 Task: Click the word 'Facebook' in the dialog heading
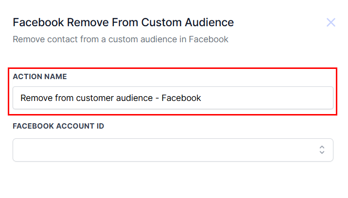pyautogui.click(x=33, y=22)
